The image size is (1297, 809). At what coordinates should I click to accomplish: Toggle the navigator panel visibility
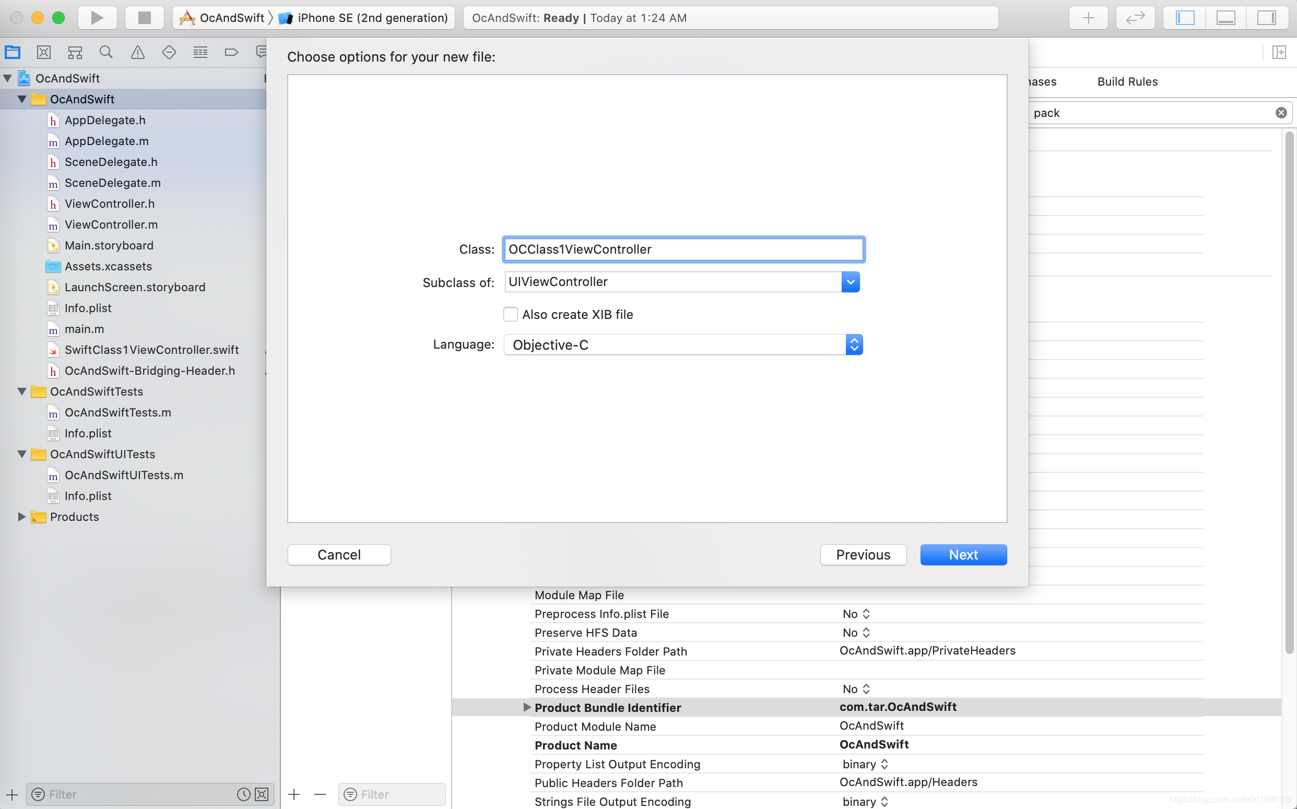pyautogui.click(x=1185, y=18)
